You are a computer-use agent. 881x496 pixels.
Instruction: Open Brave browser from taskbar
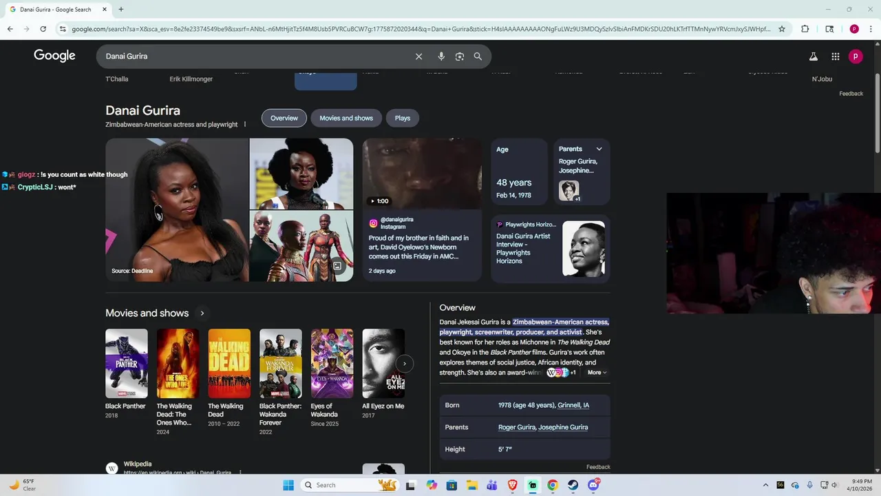click(x=512, y=485)
